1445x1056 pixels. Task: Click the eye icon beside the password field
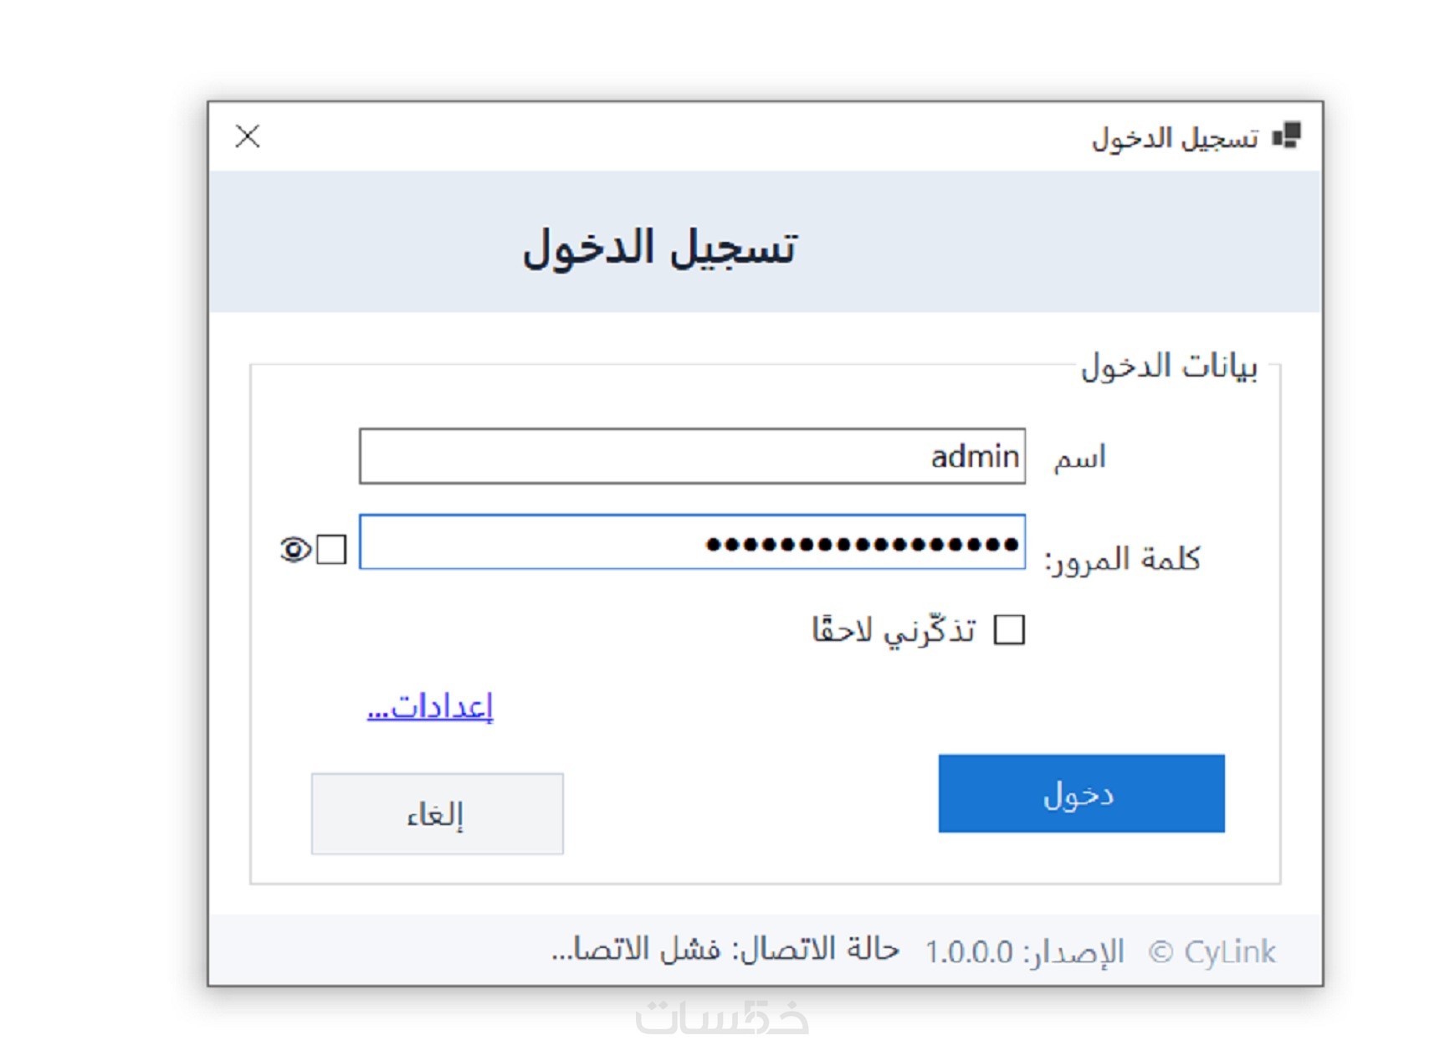pos(295,550)
